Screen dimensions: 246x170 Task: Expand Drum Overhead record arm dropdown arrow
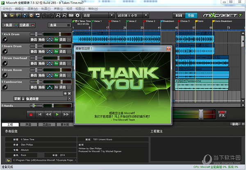pyautogui.click(x=69, y=63)
